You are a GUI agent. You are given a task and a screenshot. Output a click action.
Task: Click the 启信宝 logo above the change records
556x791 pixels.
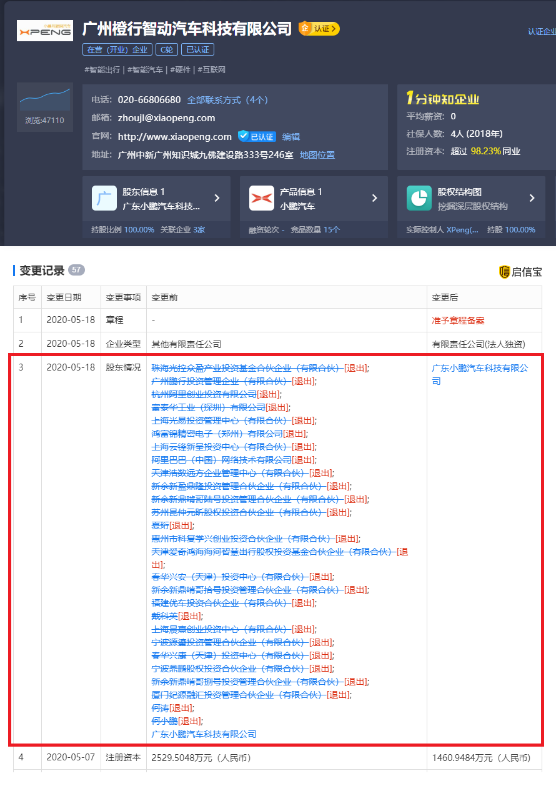click(521, 271)
